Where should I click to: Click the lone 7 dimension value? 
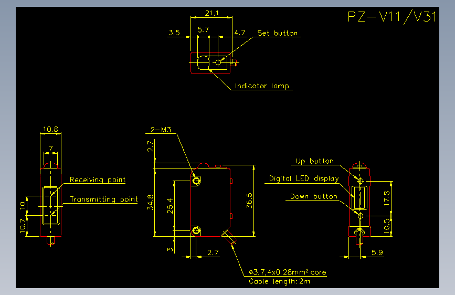point(51,149)
